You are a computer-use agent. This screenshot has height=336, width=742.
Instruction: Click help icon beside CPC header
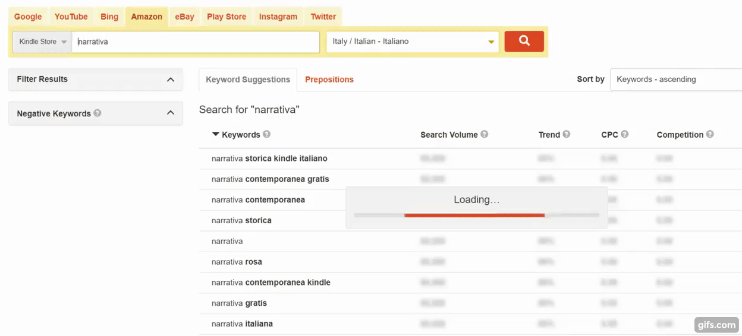tap(624, 134)
